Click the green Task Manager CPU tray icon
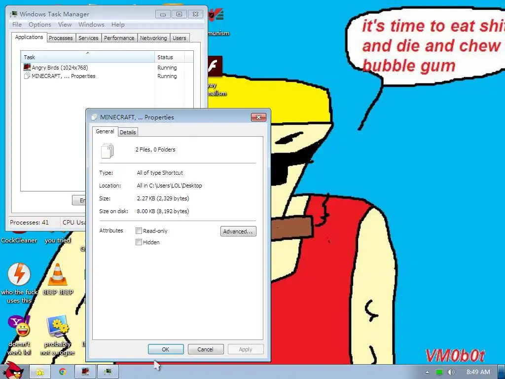 [x=439, y=372]
